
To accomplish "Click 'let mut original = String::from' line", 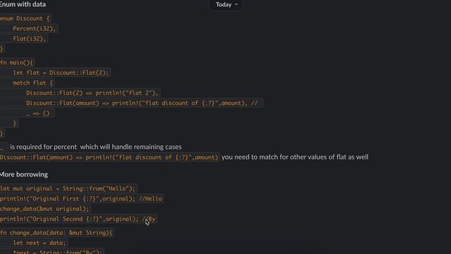I will pos(68,188).
